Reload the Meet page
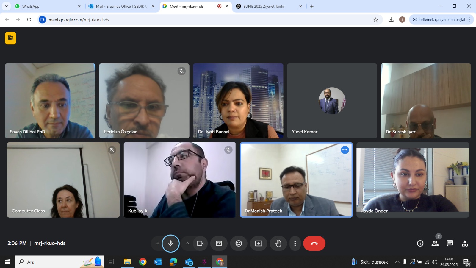Viewport: 476px width, 268px height. [29, 20]
